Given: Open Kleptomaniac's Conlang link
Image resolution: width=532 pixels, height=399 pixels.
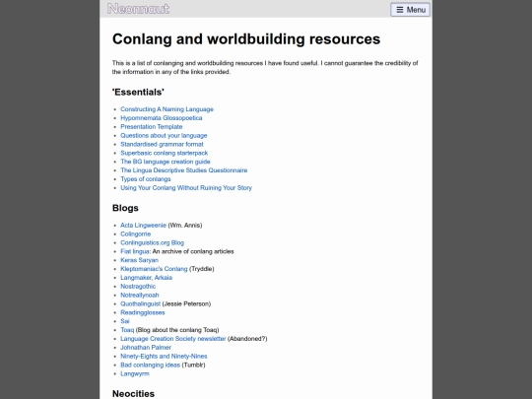Looking at the screenshot, I should pos(154,269).
